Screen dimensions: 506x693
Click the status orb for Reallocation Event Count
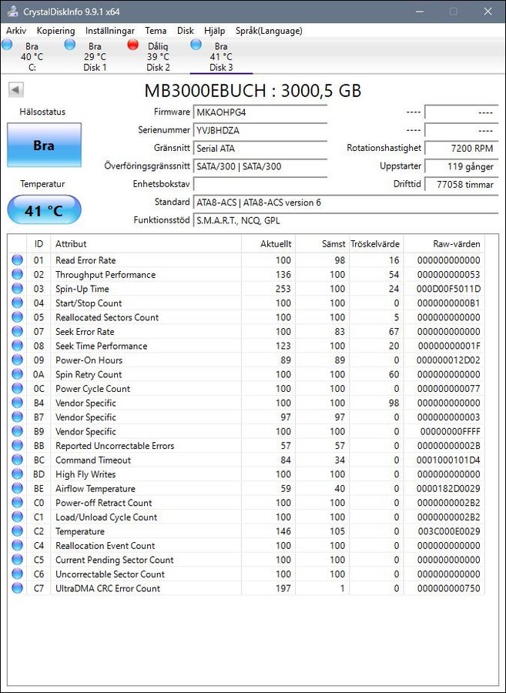point(17,545)
